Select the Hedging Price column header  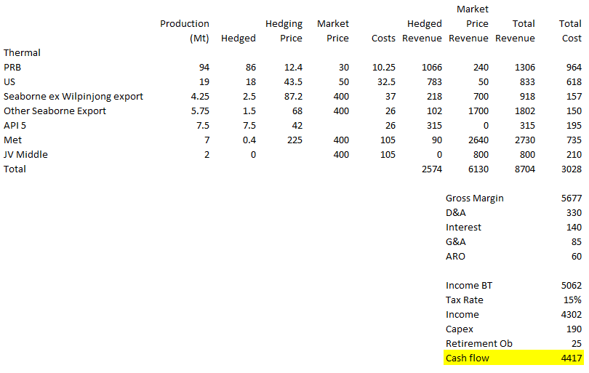pyautogui.click(x=284, y=31)
